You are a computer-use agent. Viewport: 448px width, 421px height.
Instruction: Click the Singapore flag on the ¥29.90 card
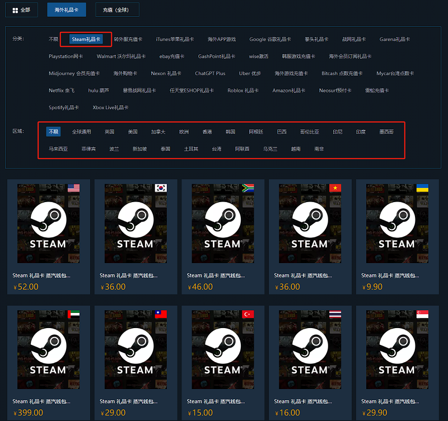coord(422,314)
